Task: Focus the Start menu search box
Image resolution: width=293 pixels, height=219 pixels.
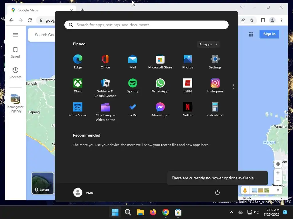Action: point(146,25)
